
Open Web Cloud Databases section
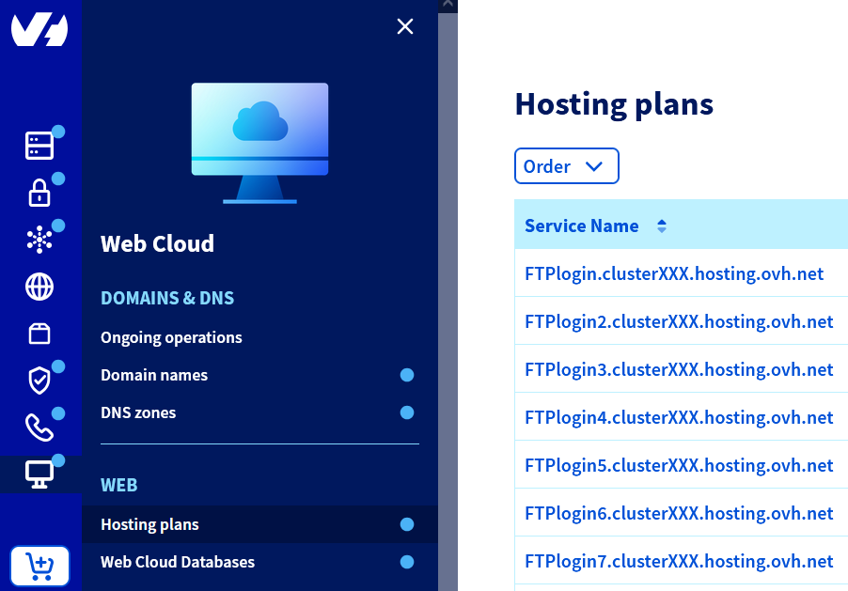[x=178, y=563]
